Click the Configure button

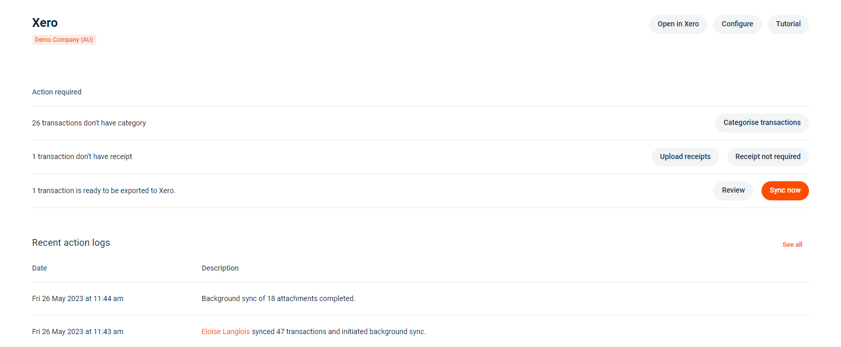point(737,24)
